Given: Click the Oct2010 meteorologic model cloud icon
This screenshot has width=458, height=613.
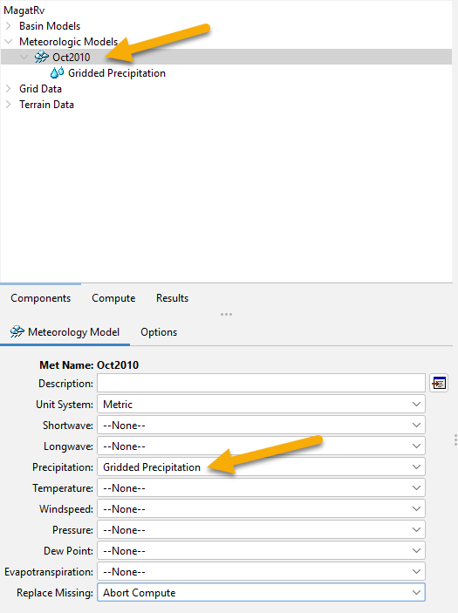Looking at the screenshot, I should (41, 57).
